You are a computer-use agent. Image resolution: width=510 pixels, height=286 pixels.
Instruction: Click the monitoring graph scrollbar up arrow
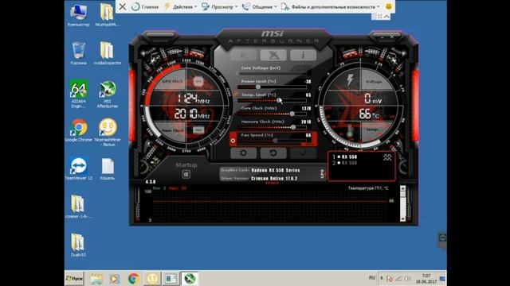click(x=402, y=188)
